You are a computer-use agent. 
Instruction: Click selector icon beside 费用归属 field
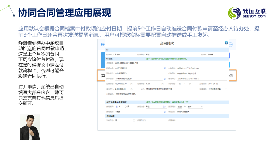tap(165, 107)
